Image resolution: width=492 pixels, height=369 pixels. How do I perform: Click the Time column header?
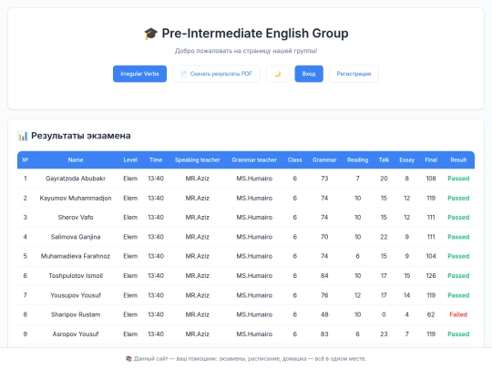156,160
